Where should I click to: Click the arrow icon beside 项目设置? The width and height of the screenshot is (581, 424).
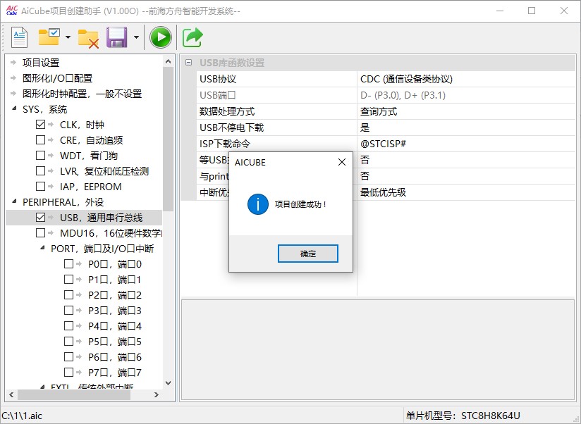[x=13, y=63]
